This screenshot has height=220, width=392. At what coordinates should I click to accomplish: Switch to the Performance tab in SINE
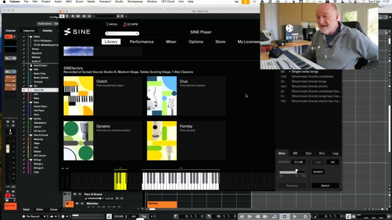[142, 42]
